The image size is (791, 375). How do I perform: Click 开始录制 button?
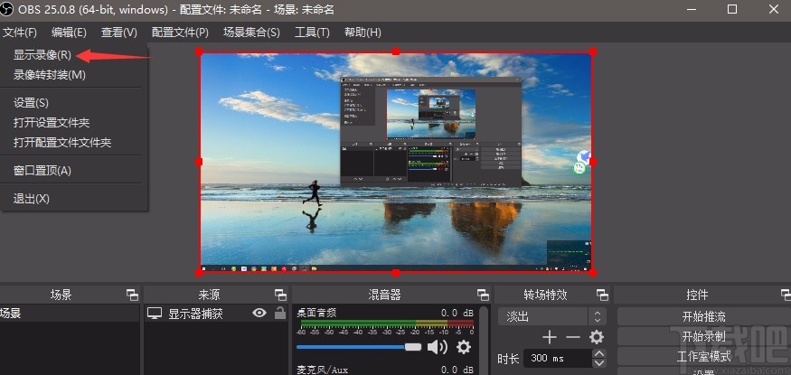click(x=703, y=337)
